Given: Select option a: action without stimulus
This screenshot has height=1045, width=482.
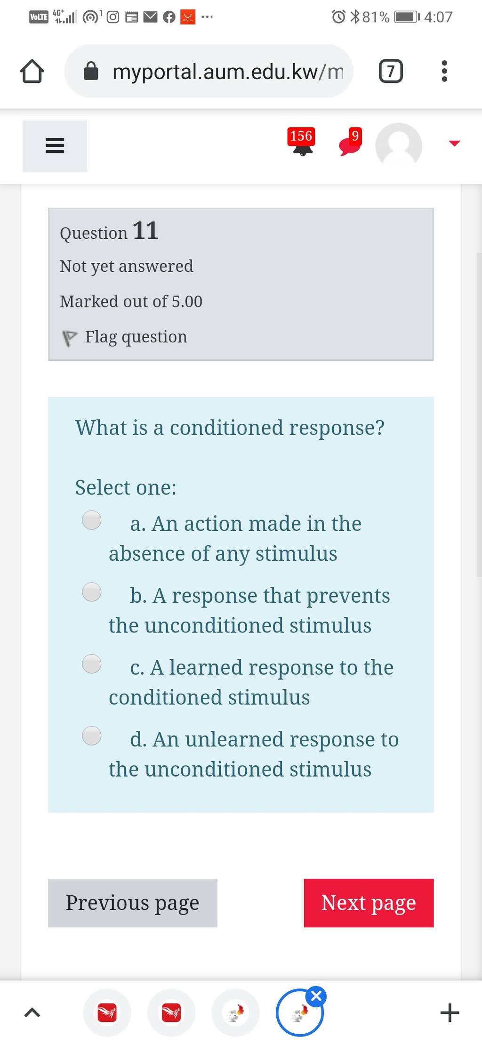Looking at the screenshot, I should coord(92,520).
